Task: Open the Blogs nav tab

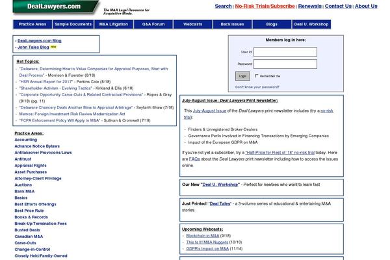Action: [272, 25]
